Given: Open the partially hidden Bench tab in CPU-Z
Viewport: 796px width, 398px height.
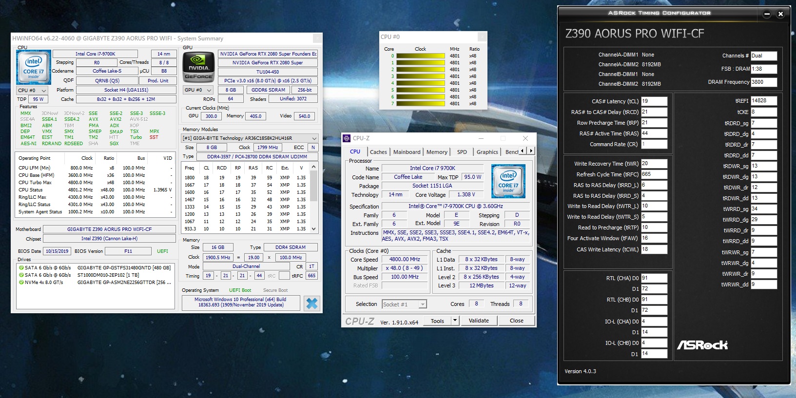Looking at the screenshot, I should (x=511, y=152).
